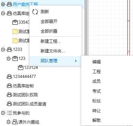Choose 粉丝 in team submenu
133x126 pixels.
point(97,101)
